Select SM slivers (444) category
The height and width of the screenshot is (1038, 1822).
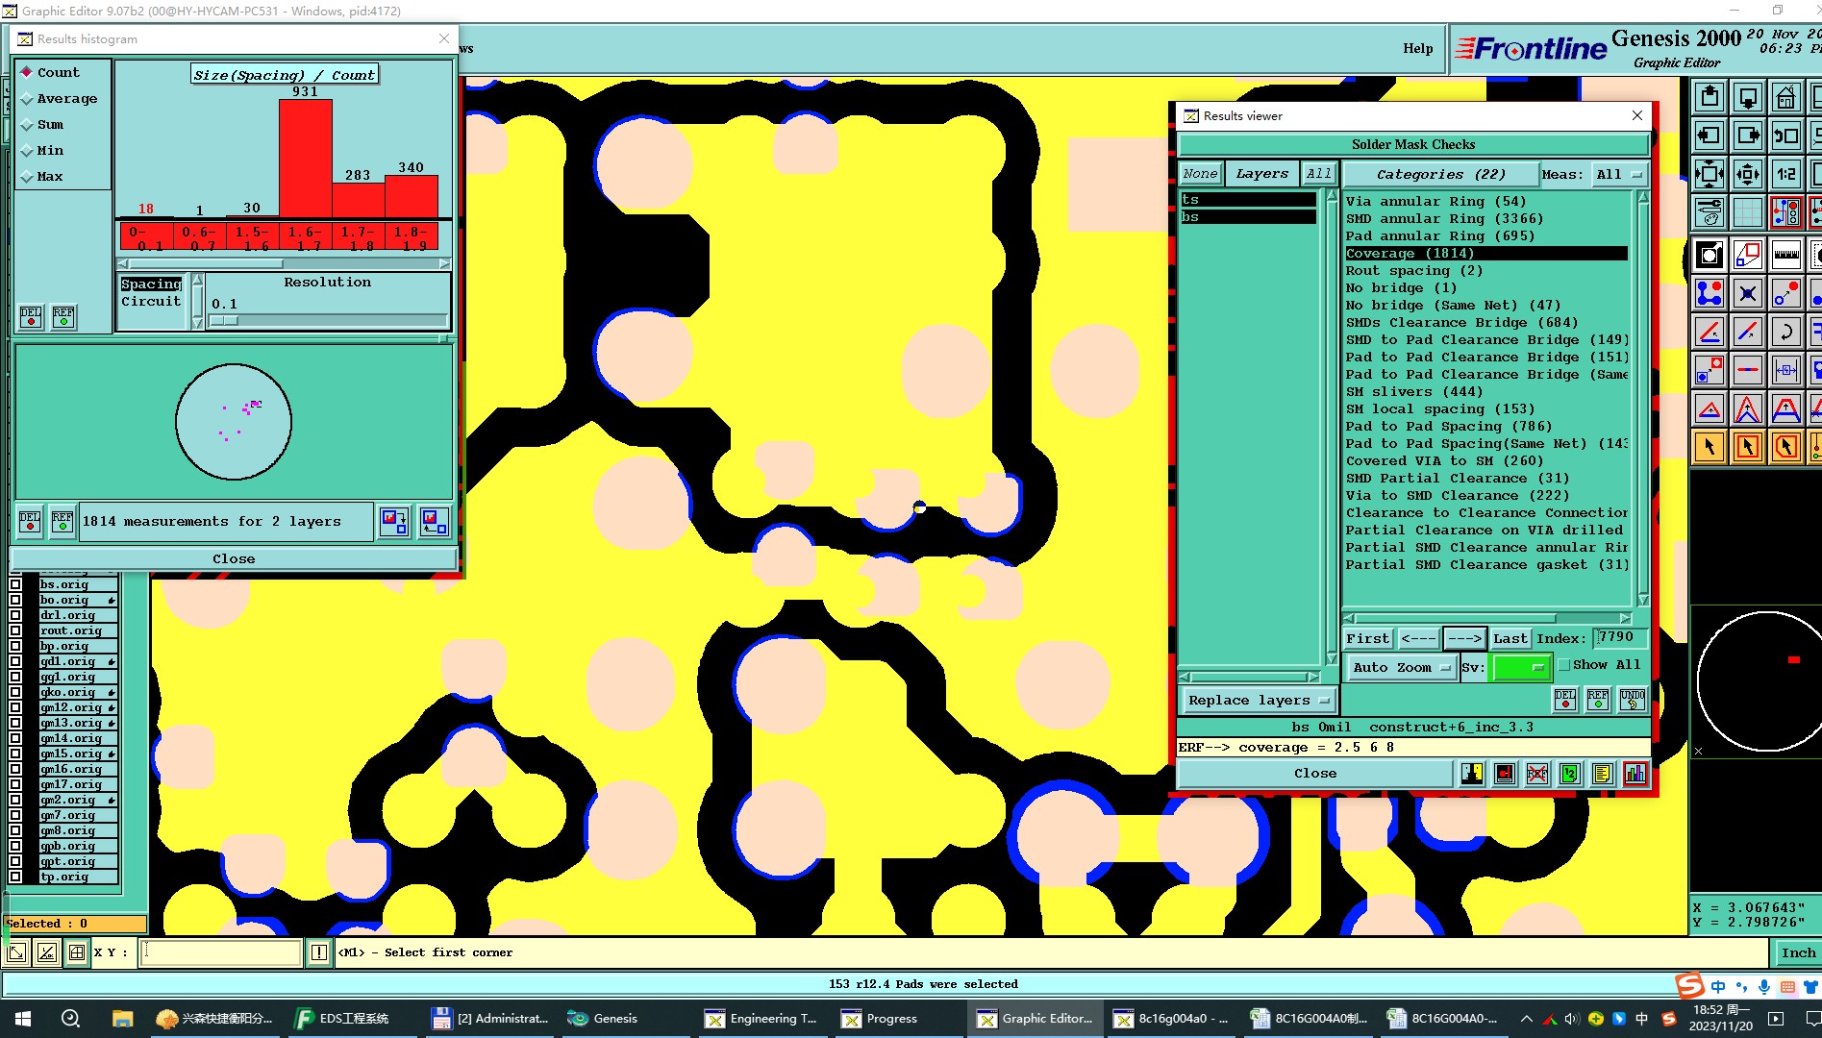(1413, 392)
